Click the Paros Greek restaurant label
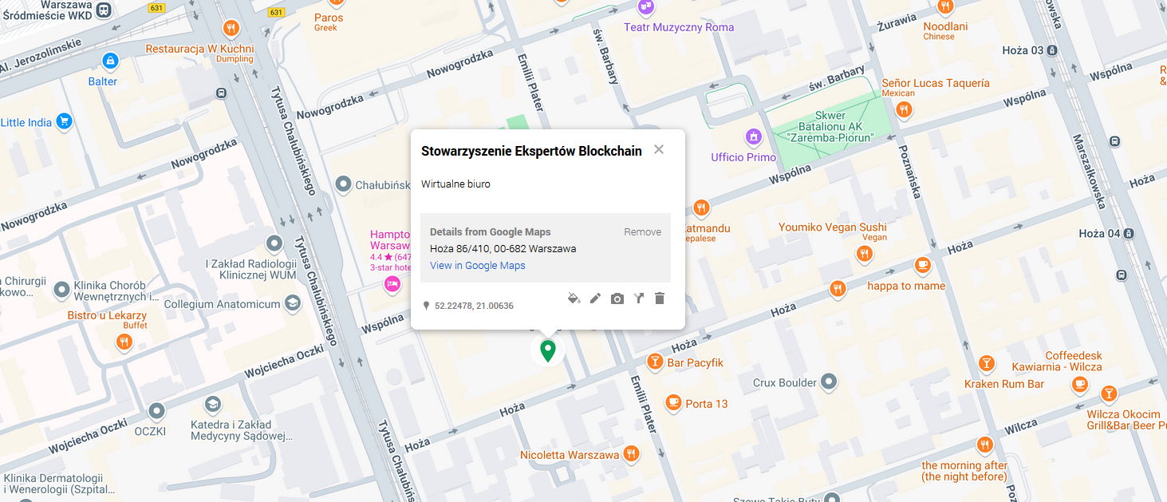Viewport: 1167px width, 502px height. click(x=328, y=22)
